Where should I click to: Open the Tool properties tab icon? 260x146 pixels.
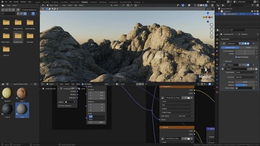(x=217, y=35)
